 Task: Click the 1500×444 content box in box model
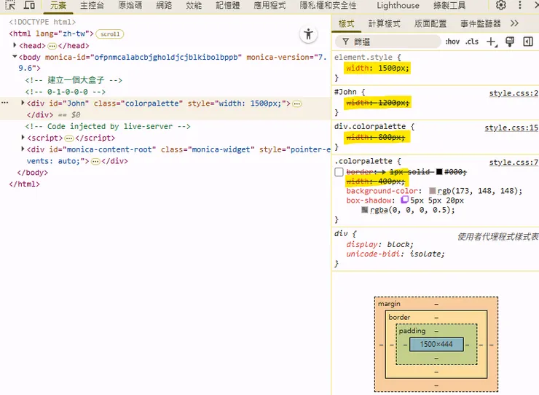(436, 344)
